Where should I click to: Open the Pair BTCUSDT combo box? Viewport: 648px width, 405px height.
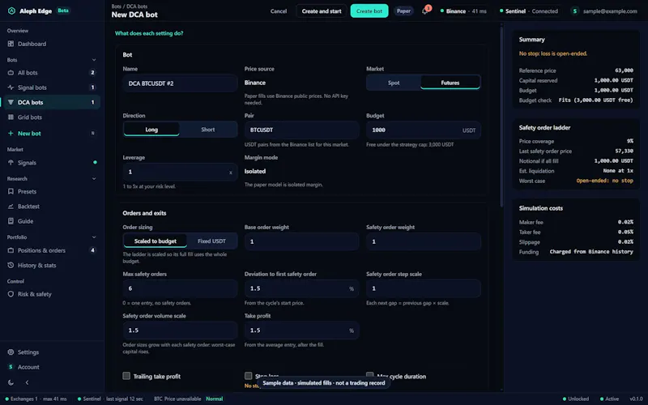point(301,130)
